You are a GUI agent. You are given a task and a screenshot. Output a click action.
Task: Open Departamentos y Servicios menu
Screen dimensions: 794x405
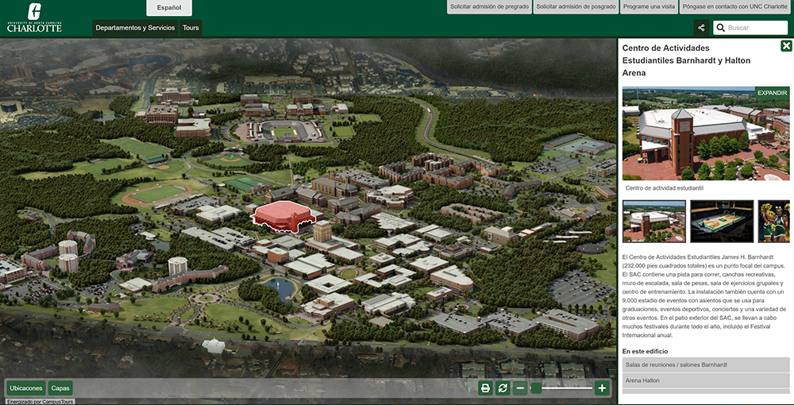135,28
